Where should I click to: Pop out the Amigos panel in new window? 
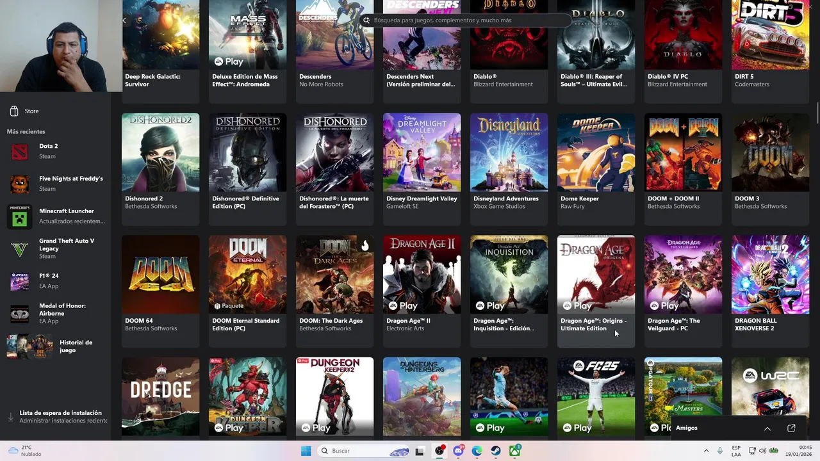click(x=791, y=428)
